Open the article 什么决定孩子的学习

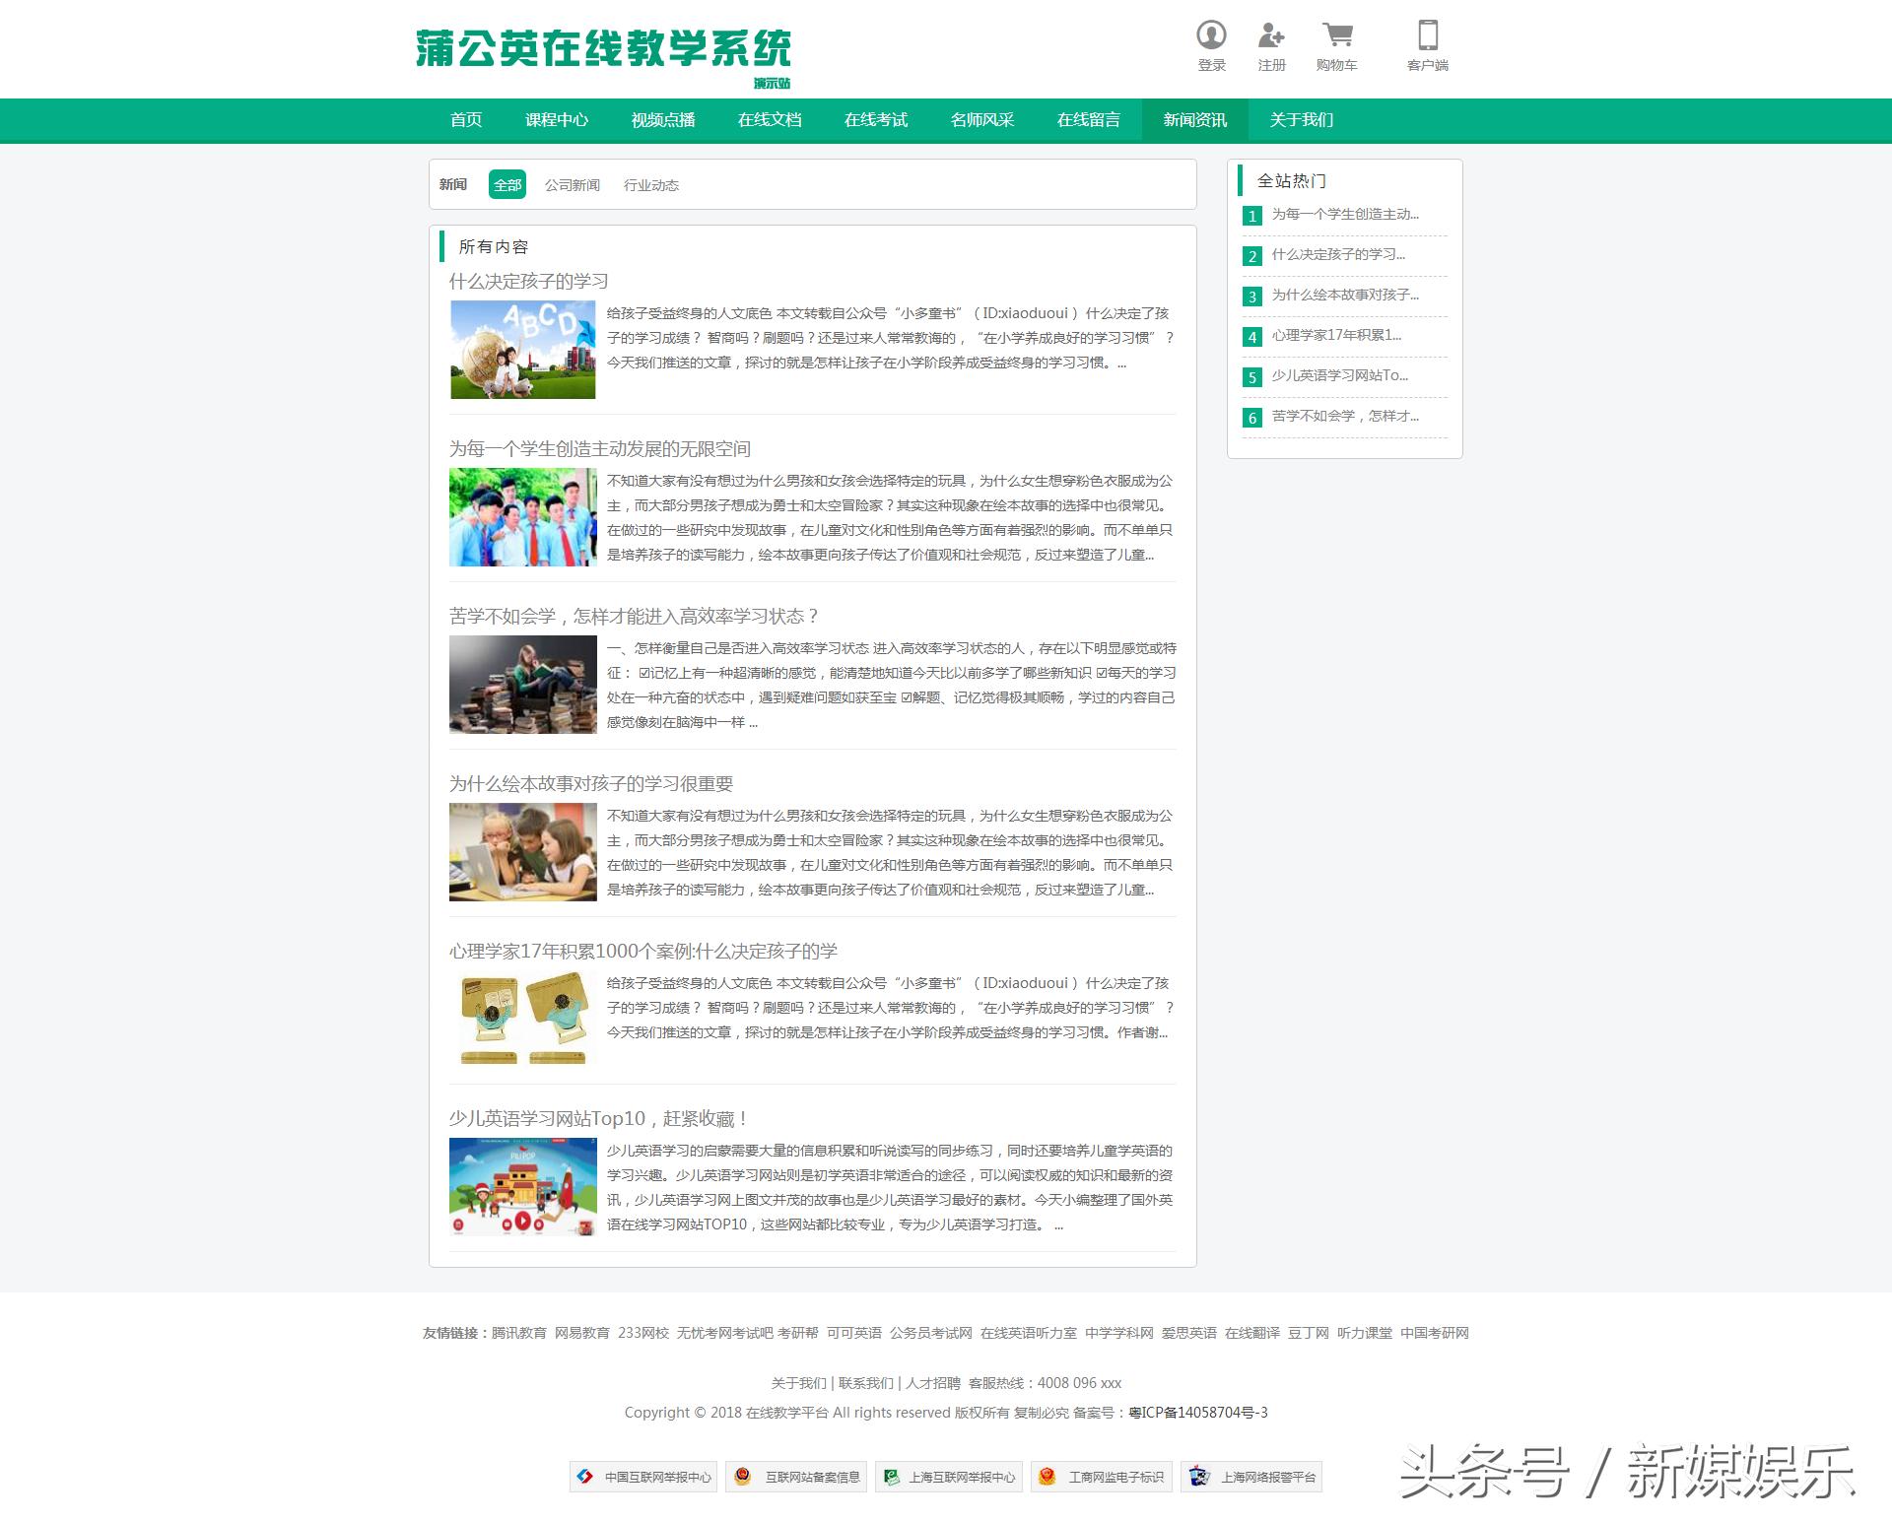tap(529, 281)
